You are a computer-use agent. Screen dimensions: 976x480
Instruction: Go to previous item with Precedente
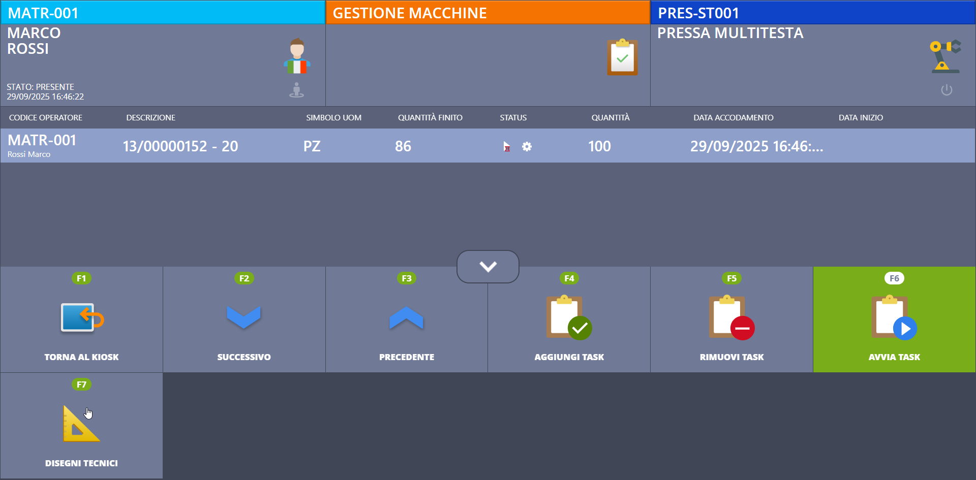tap(406, 319)
